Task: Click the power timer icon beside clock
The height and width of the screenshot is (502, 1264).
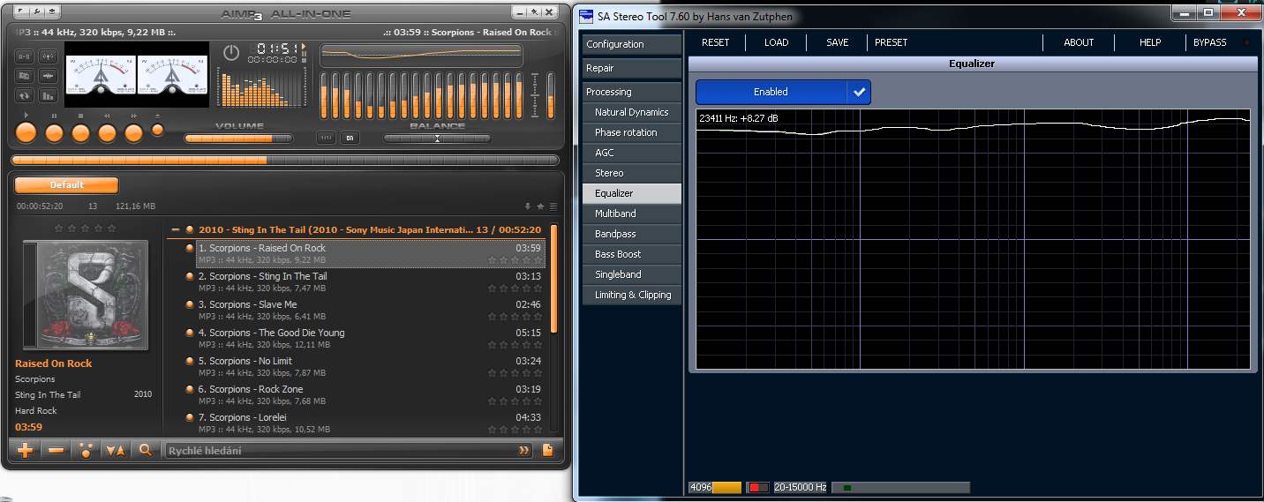Action: (231, 53)
